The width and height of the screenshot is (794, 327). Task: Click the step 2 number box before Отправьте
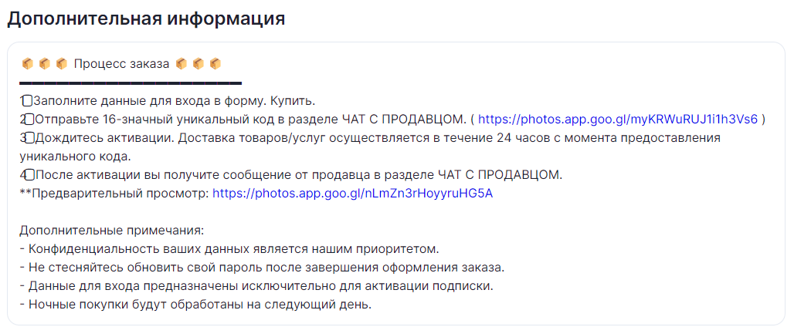click(27, 120)
